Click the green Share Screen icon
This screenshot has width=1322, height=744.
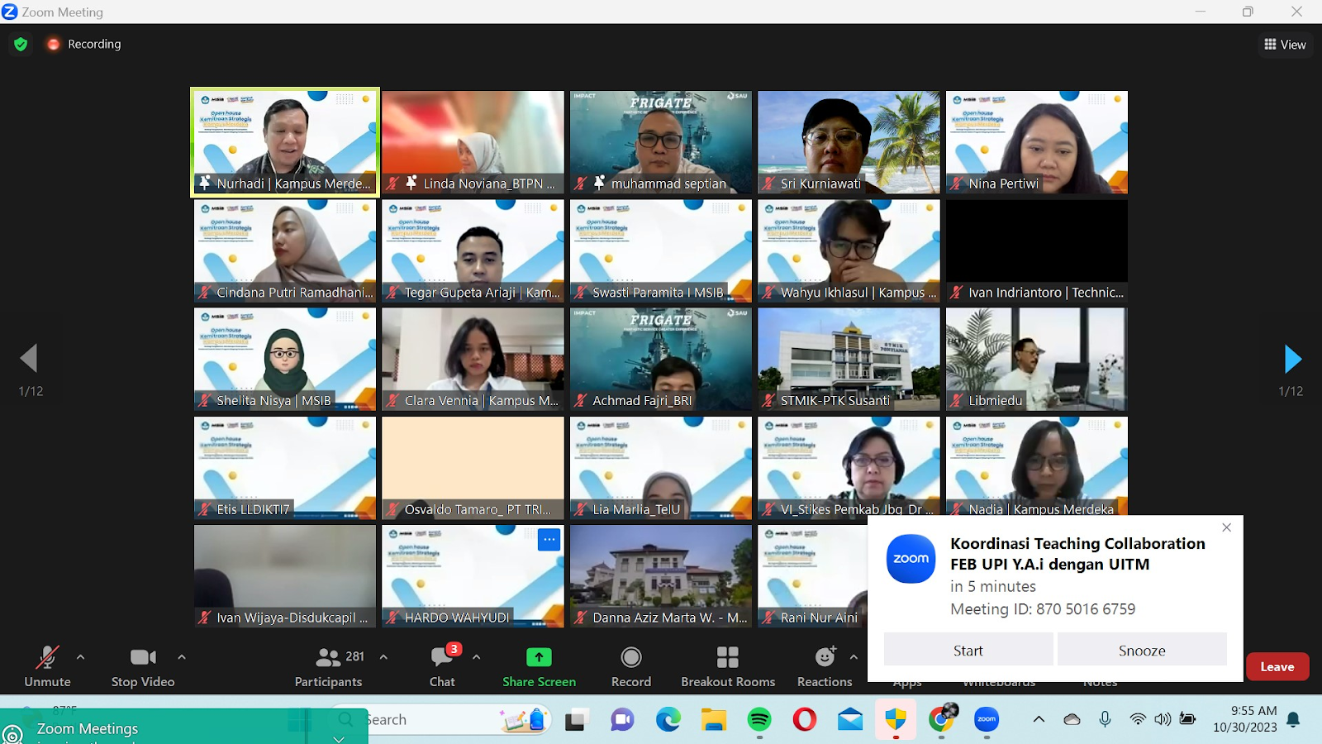coord(539,657)
